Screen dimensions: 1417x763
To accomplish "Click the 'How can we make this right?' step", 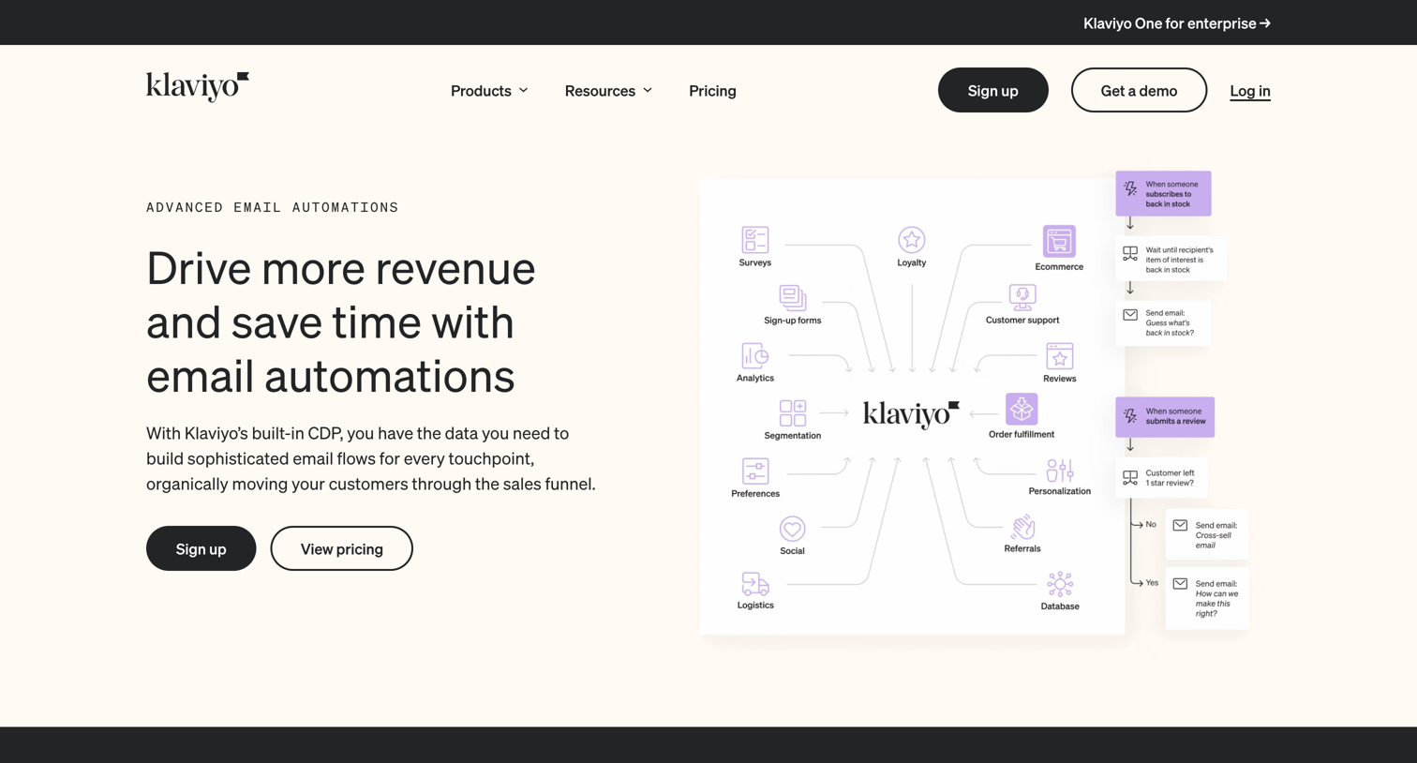I will tap(1208, 598).
